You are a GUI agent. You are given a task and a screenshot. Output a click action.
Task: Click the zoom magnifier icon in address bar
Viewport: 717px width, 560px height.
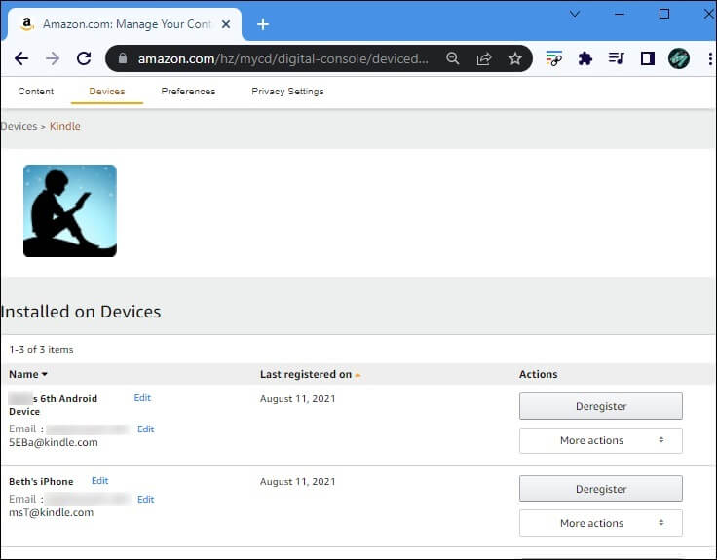tap(453, 58)
